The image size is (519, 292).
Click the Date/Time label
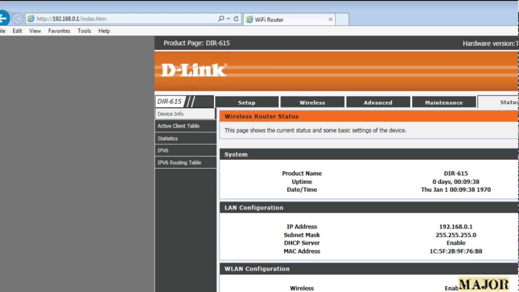(x=302, y=189)
